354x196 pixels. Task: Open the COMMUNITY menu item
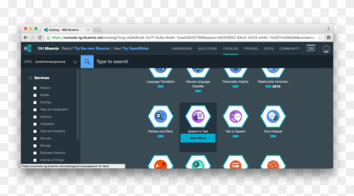(x=290, y=48)
